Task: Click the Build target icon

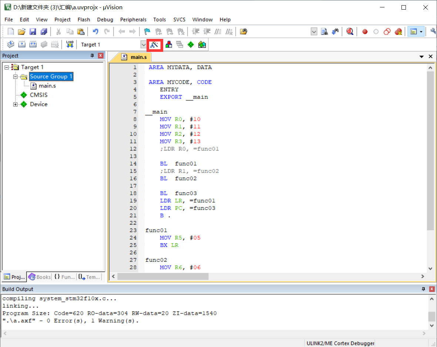Action: click(22, 44)
